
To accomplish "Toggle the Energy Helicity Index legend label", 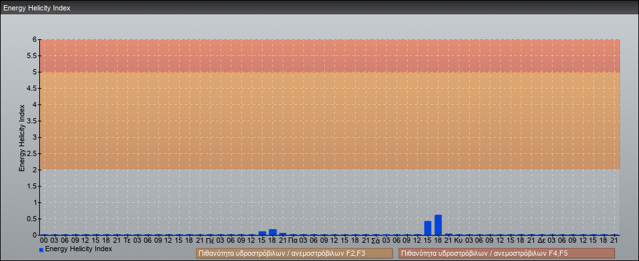I will tap(78, 249).
